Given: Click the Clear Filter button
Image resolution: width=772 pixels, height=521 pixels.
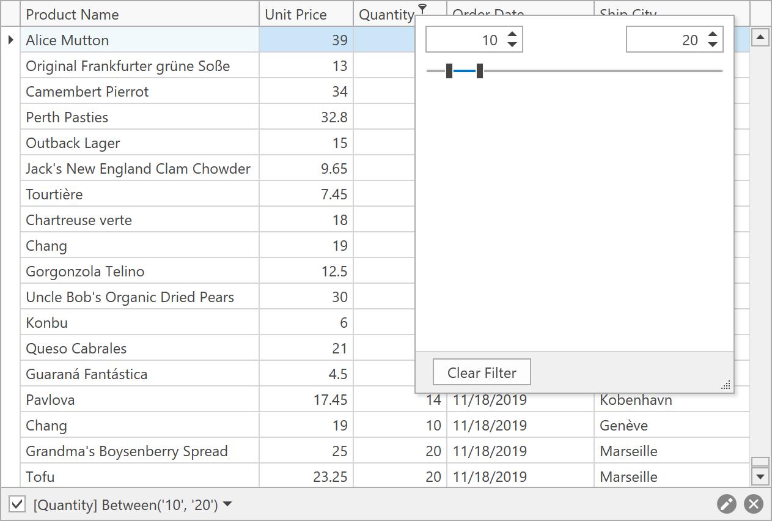Looking at the screenshot, I should [482, 372].
